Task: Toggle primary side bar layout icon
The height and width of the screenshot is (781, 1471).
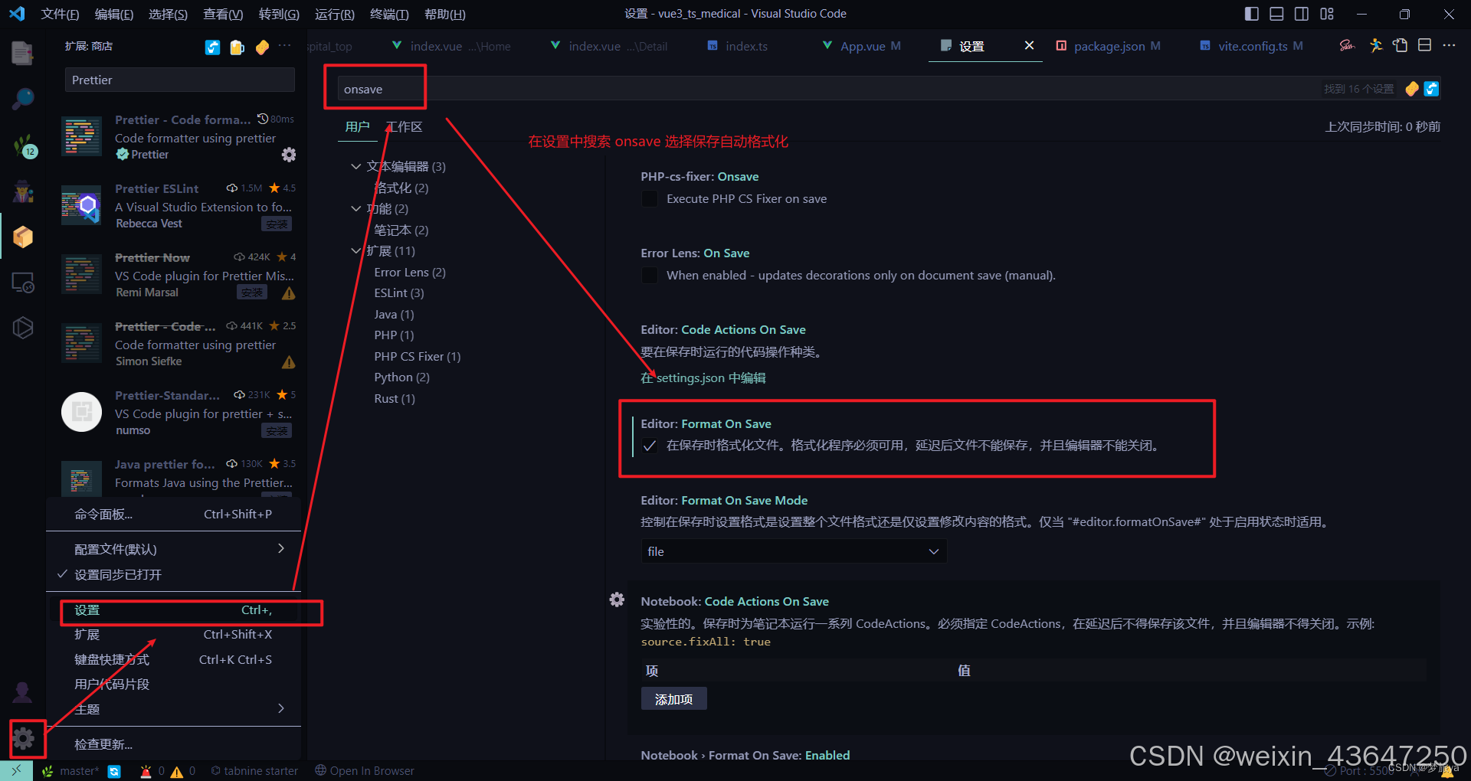Action: click(x=1252, y=14)
